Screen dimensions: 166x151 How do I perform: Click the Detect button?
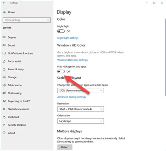(x=65, y=147)
